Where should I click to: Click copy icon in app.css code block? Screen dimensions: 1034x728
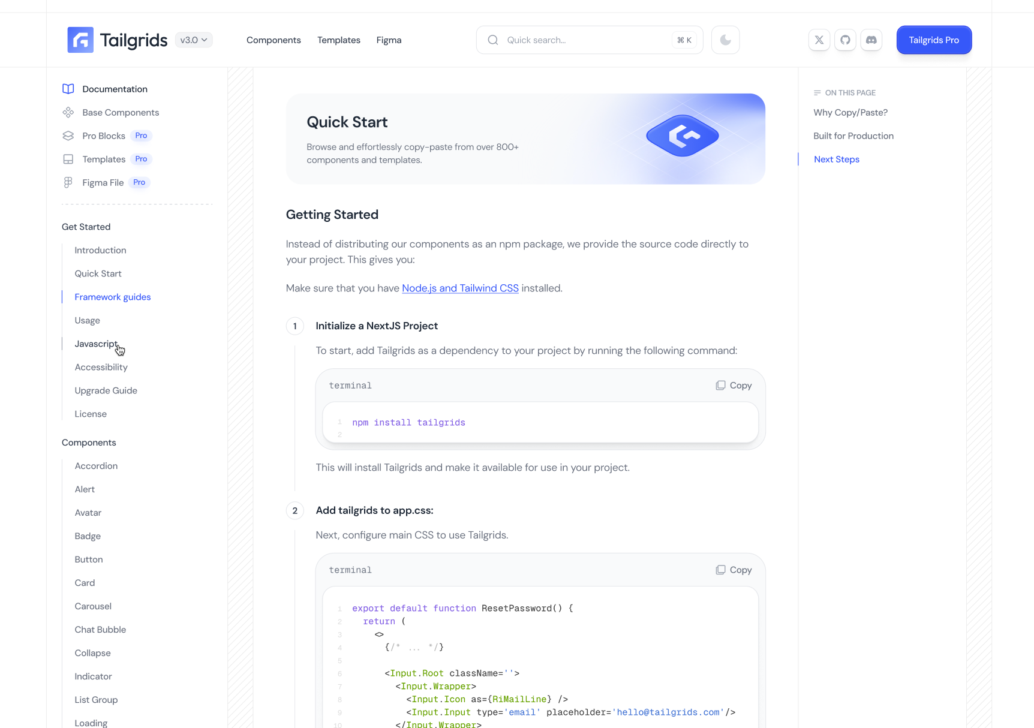pos(720,570)
